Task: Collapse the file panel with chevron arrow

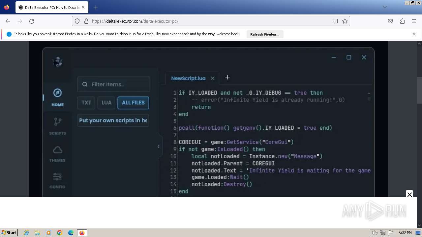Action: [x=158, y=146]
